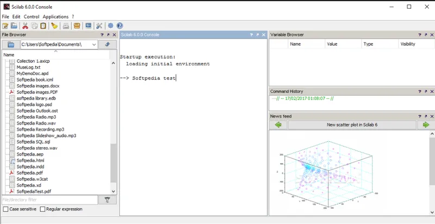
Task: Open the ATOMS module manager icon
Action: pos(77,26)
